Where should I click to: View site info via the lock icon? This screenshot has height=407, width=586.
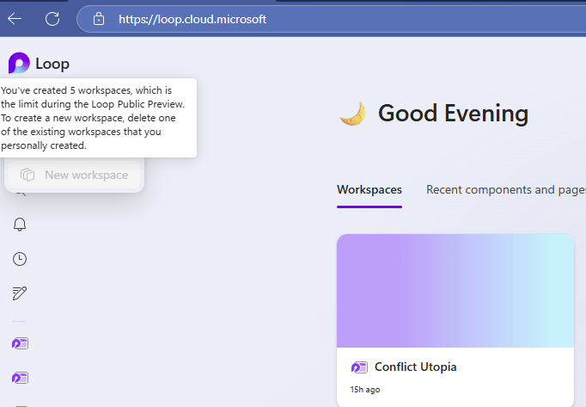tap(99, 19)
